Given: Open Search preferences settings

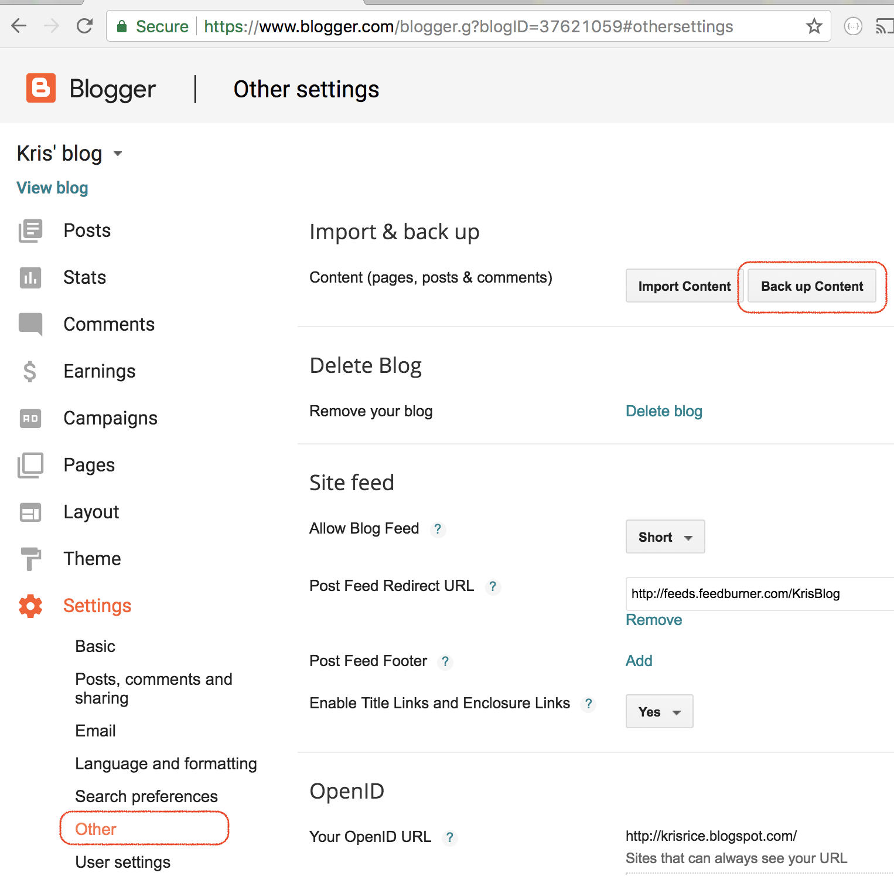Looking at the screenshot, I should pos(146,796).
